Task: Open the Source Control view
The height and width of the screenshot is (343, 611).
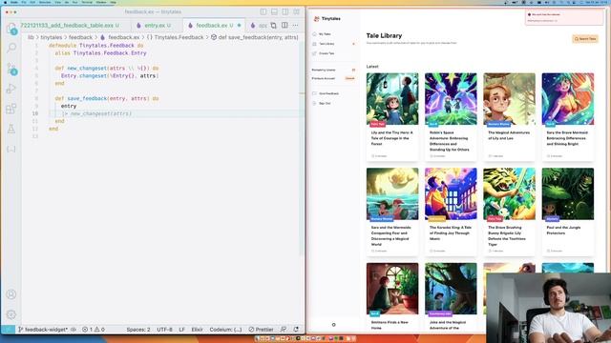Action: pyautogui.click(x=11, y=69)
